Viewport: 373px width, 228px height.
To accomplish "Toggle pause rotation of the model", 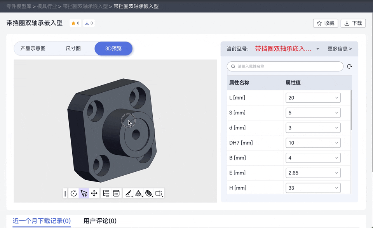I will pyautogui.click(x=64, y=193).
